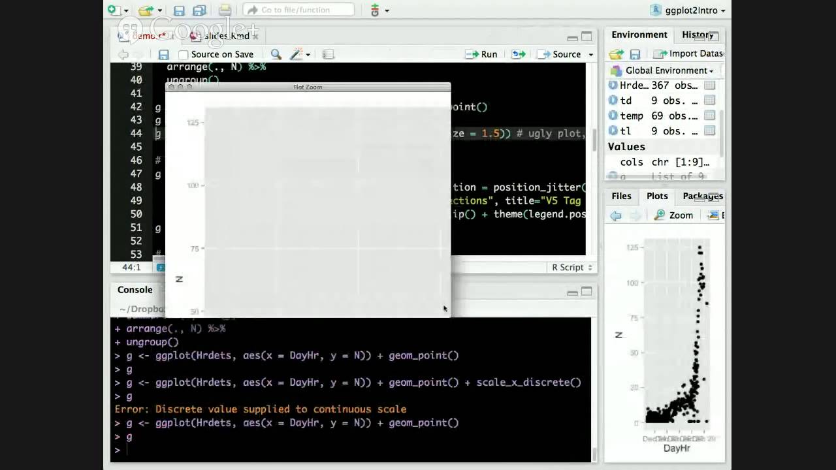Select the Console tab
The width and height of the screenshot is (836, 470).
click(135, 290)
